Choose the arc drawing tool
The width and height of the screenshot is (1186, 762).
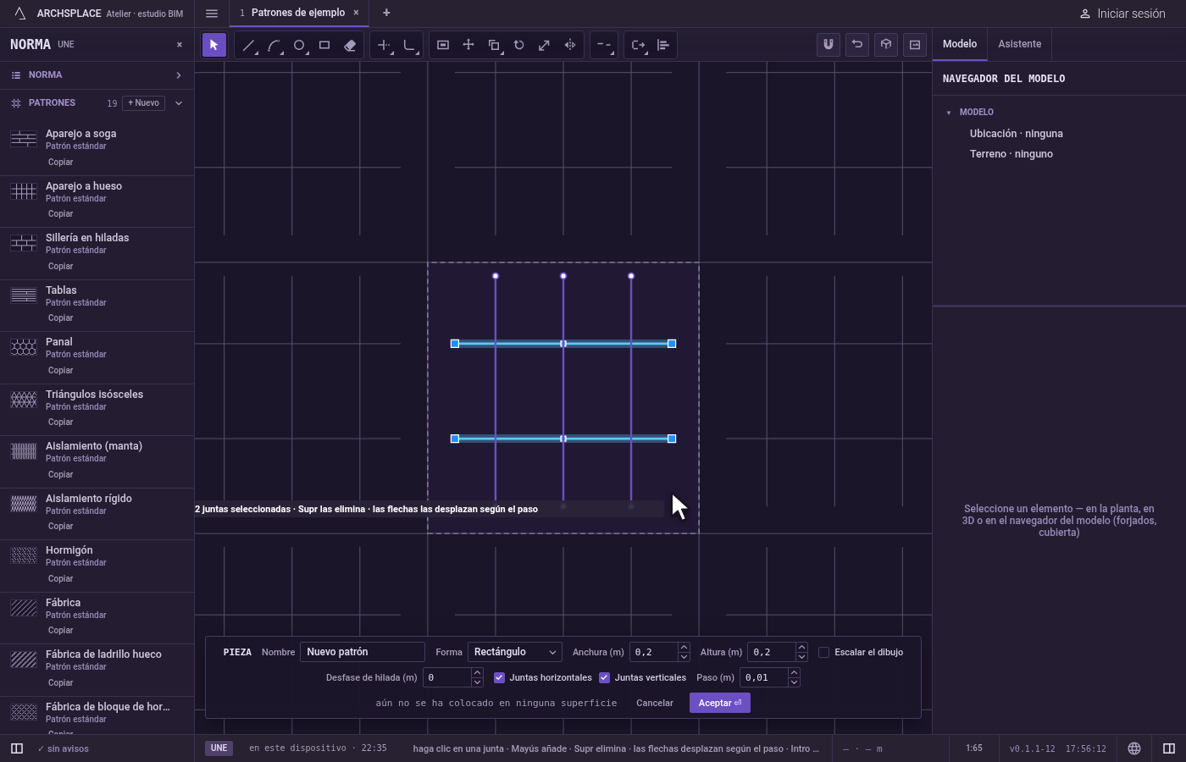coord(274,45)
